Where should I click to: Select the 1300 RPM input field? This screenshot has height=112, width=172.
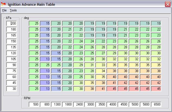click(x=56, y=104)
